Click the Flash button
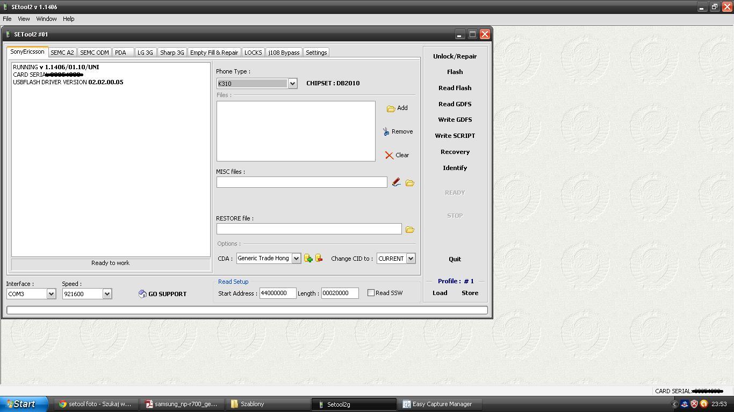This screenshot has height=412, width=734. pyautogui.click(x=455, y=72)
